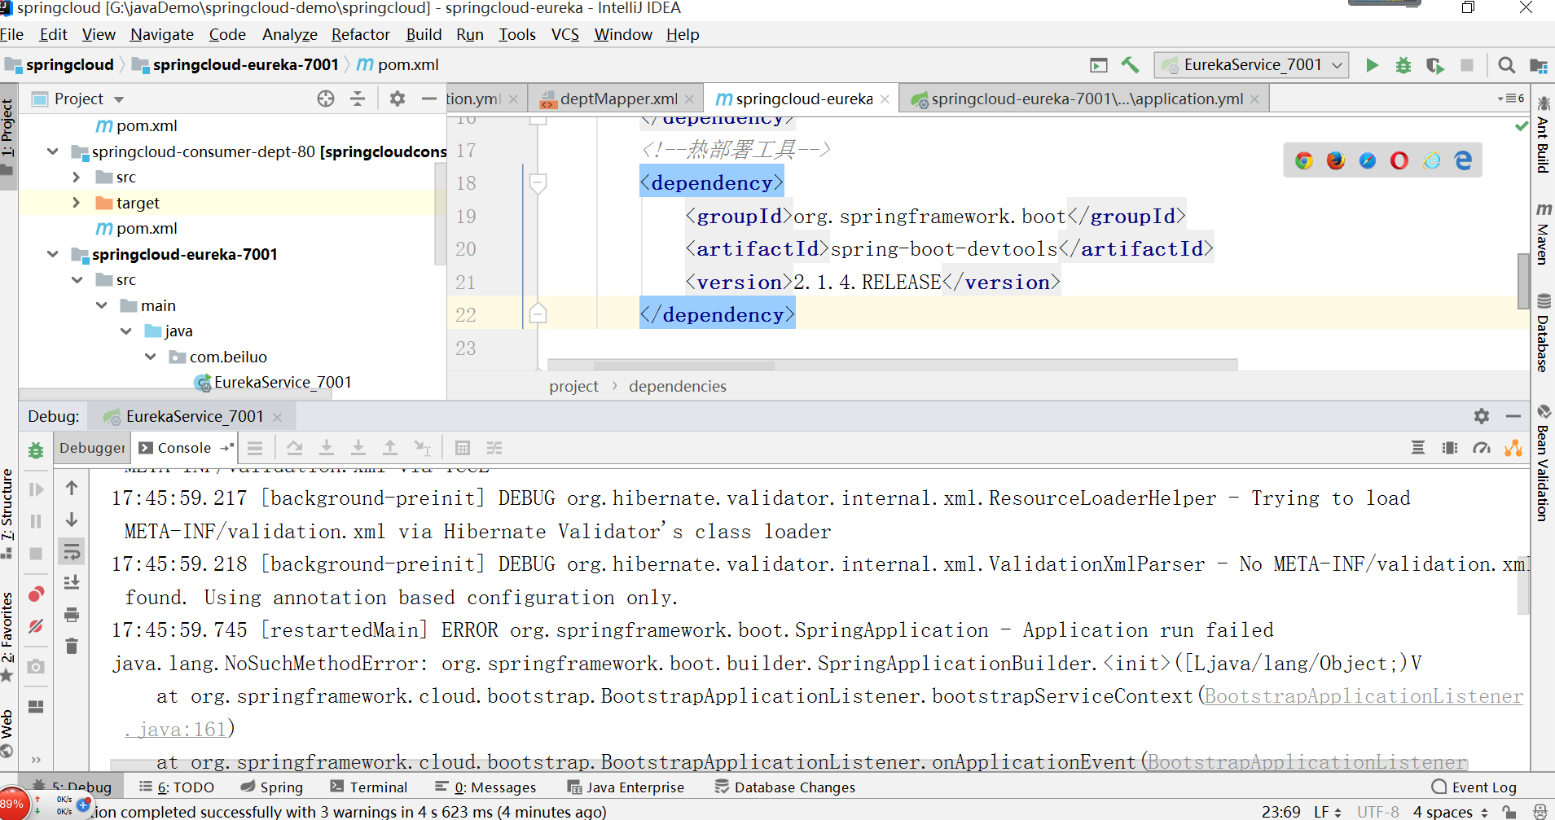Toggle scroll to end of console
Viewport: 1555px width, 820px height.
click(x=72, y=582)
